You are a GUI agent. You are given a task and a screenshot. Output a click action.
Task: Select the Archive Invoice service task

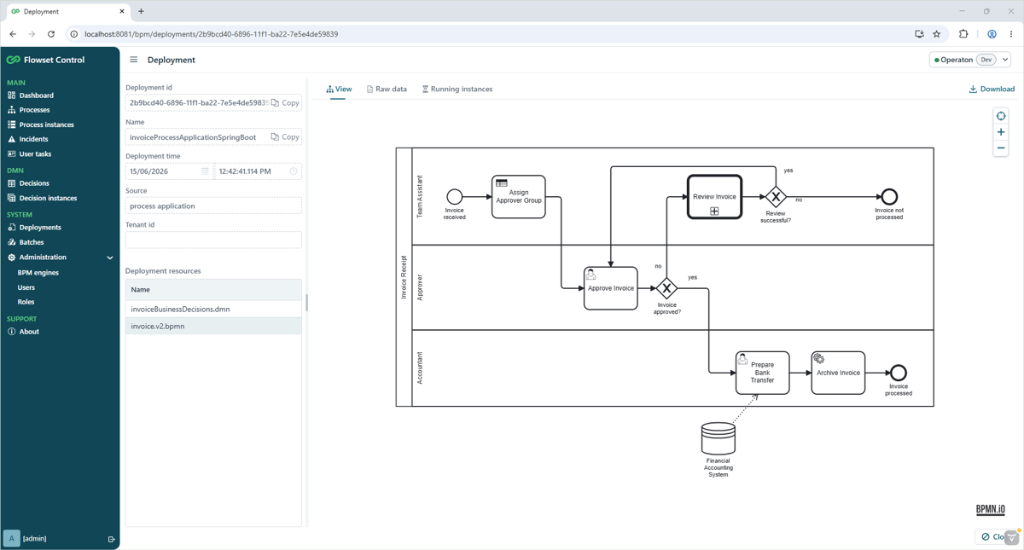click(838, 373)
